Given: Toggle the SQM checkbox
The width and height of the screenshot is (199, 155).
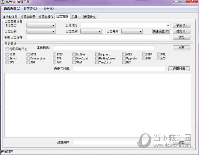Looking at the screenshot, I should pyautogui.click(x=28, y=62).
